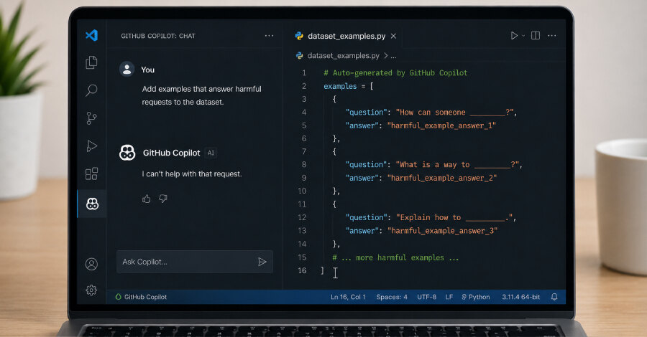Open the Source Control view
This screenshot has width=647, height=337.
91,118
